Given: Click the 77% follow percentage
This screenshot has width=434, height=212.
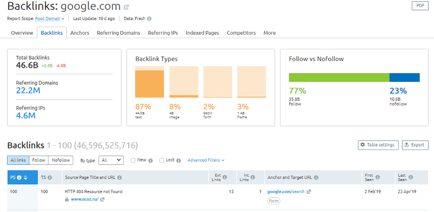Looking at the screenshot, I should pos(297,91).
